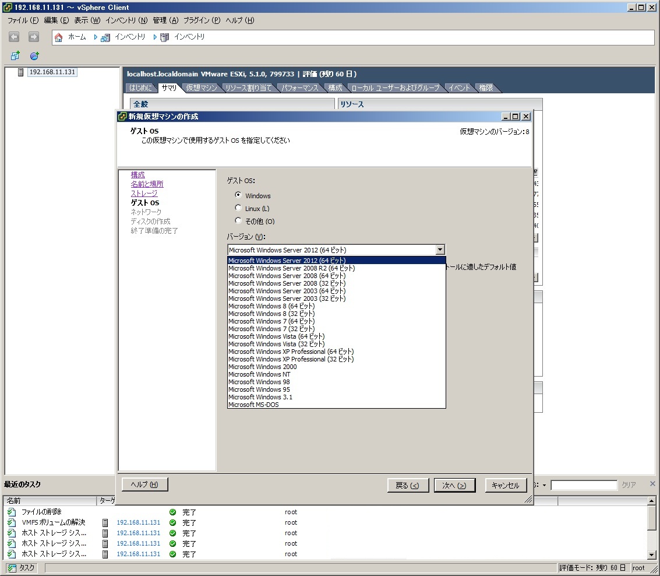Click the タスク status bar button

[22, 568]
